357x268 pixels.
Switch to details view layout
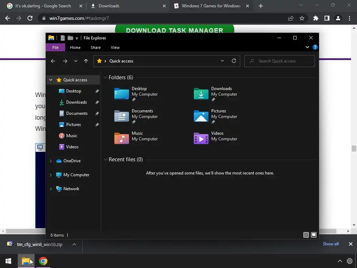click(x=306, y=235)
